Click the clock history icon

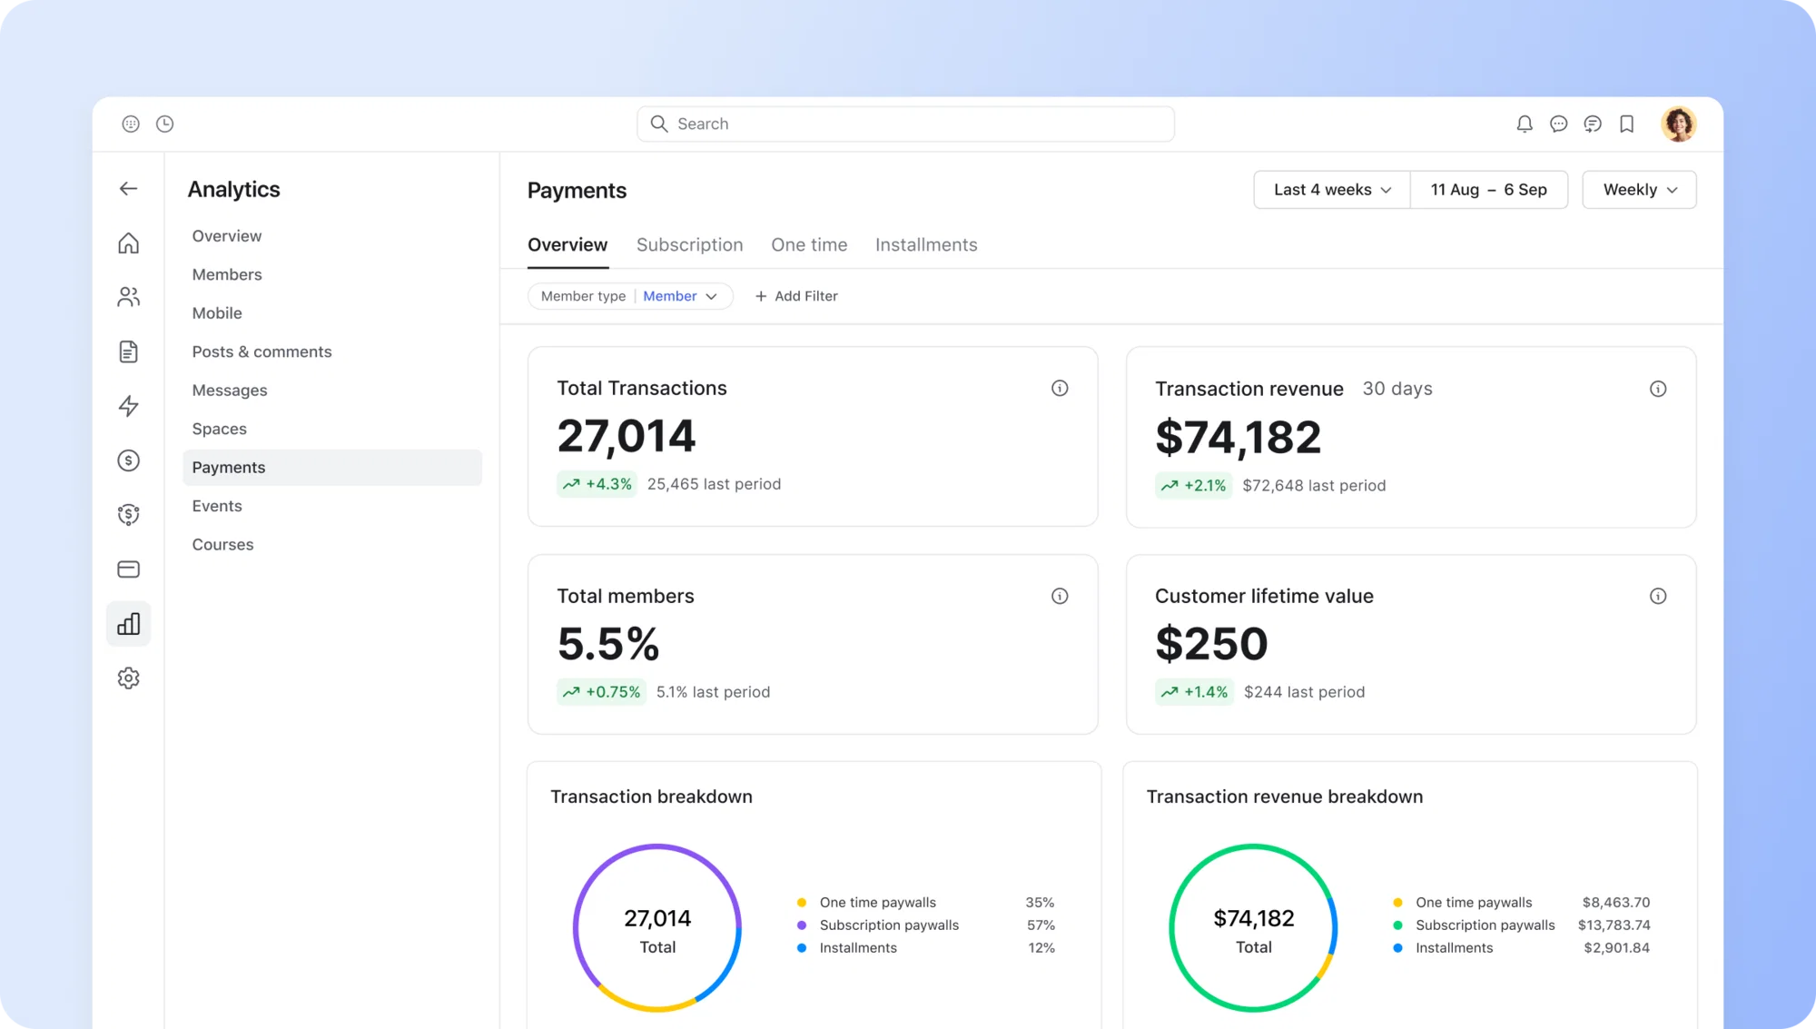(164, 124)
